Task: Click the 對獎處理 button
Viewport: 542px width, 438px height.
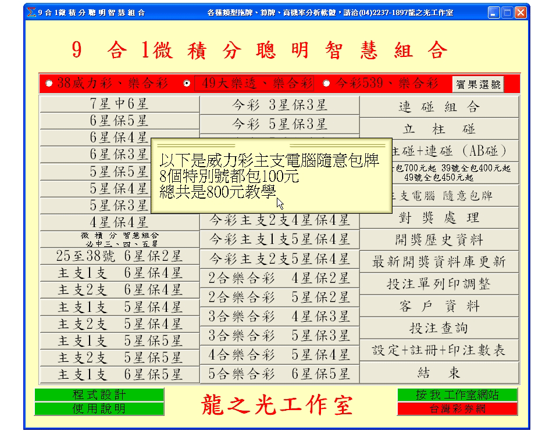Action: tap(439, 218)
